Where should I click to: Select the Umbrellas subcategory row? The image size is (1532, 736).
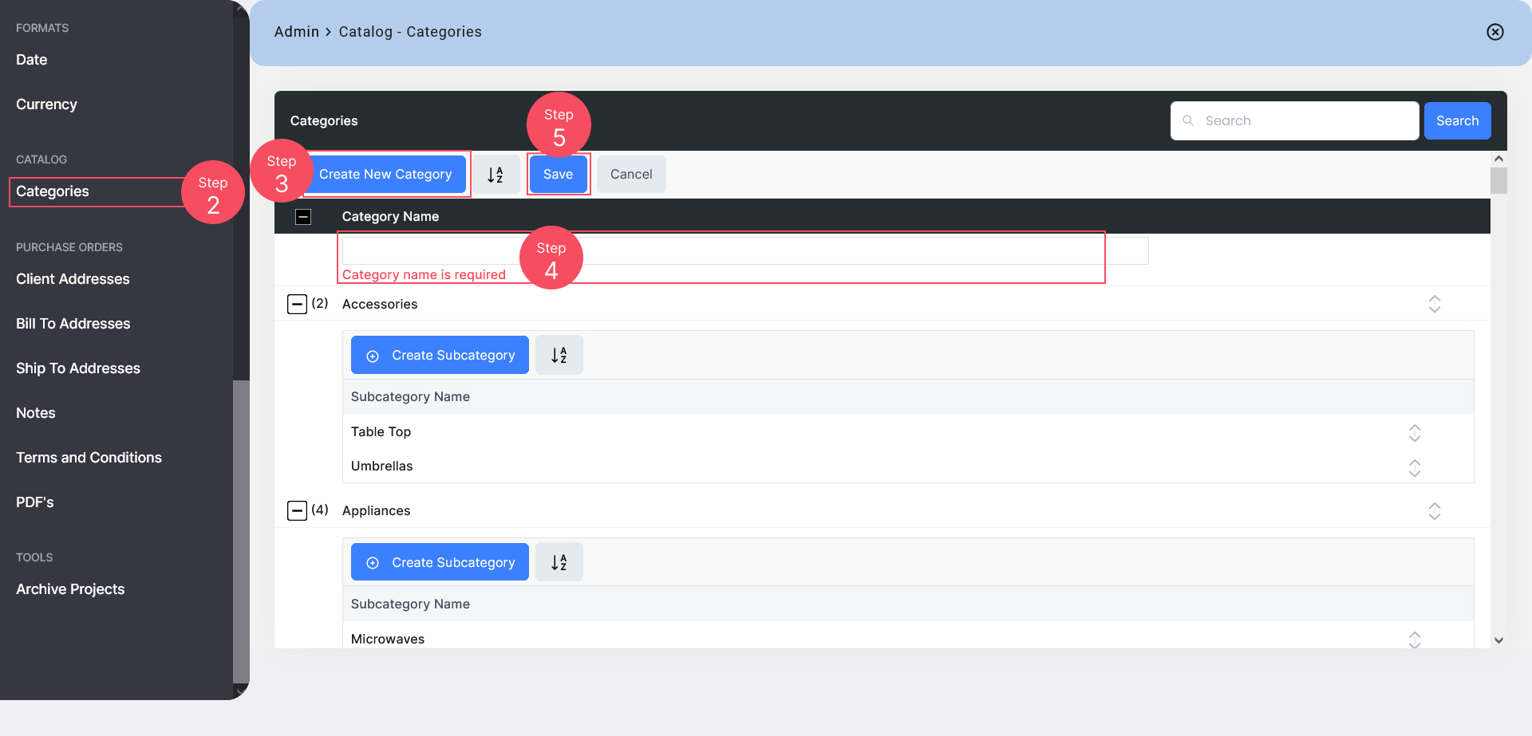coord(908,466)
